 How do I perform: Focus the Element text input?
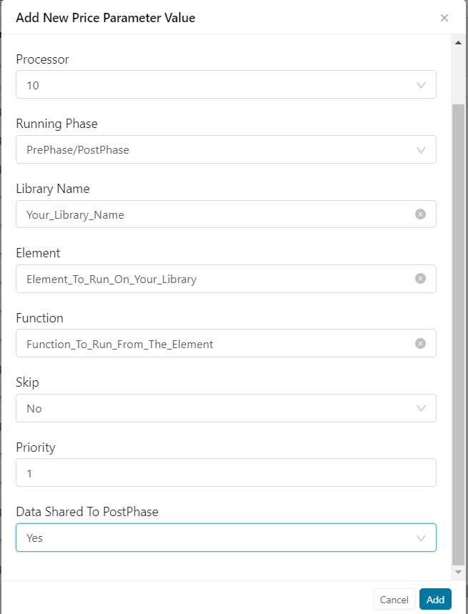point(214,279)
